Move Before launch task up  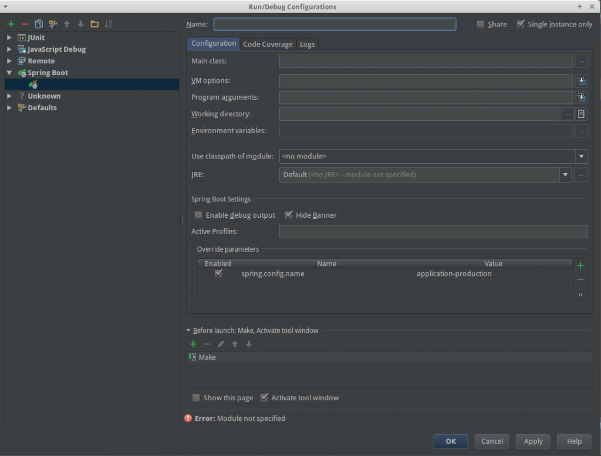[235, 344]
